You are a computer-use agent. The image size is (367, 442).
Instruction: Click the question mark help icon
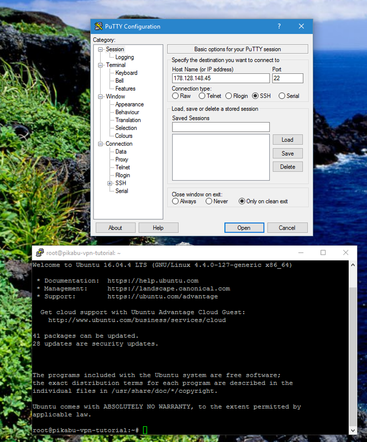tap(279, 27)
